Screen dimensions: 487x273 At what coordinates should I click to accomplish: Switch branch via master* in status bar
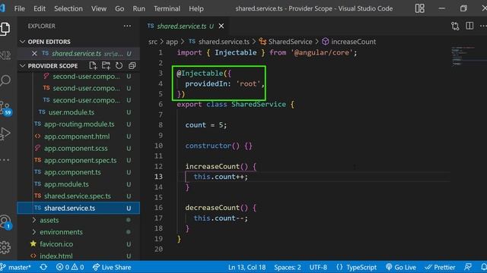pyautogui.click(x=15, y=267)
